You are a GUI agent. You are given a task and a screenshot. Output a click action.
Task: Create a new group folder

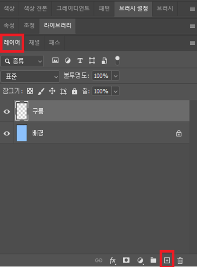[x=153, y=260]
